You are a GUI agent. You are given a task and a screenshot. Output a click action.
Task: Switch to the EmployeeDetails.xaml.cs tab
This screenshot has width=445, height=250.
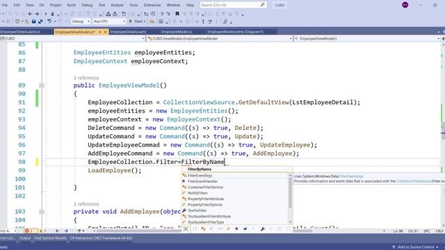[20, 32]
